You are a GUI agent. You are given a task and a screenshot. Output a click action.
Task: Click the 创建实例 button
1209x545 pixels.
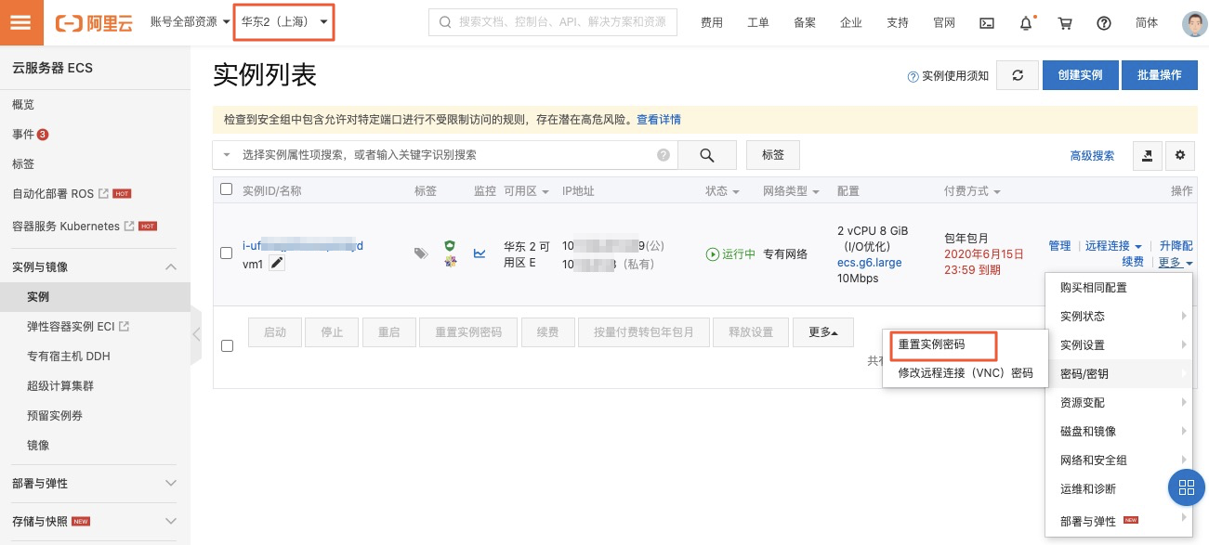point(1079,75)
